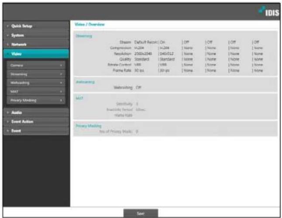282x218 pixels.
Task: Click the first Standard value in Quality row
Action: tap(142, 59)
